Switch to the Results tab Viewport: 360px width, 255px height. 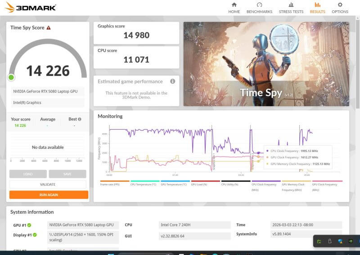tap(317, 8)
